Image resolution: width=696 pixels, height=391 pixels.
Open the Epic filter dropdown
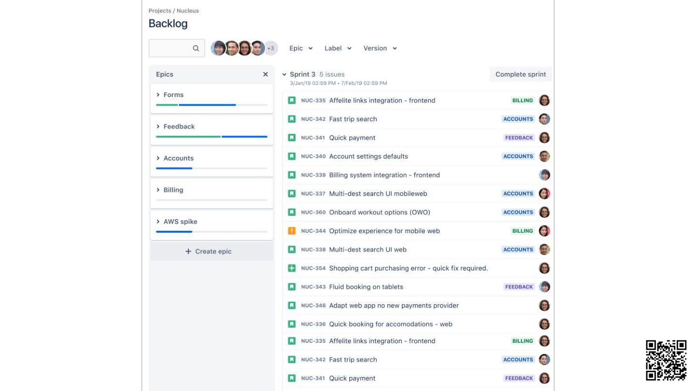click(301, 48)
